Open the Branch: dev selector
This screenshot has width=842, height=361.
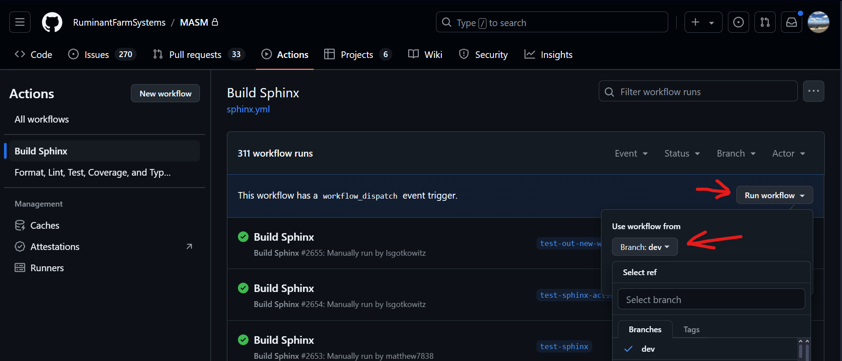click(x=645, y=247)
